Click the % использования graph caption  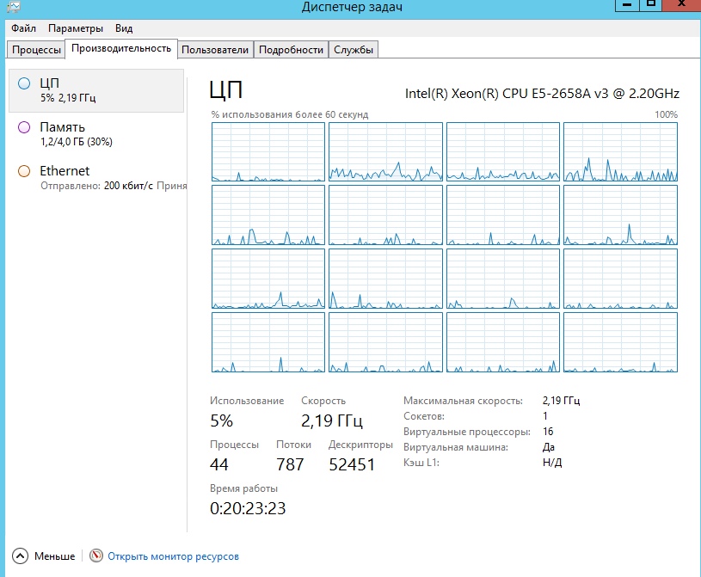pos(290,114)
